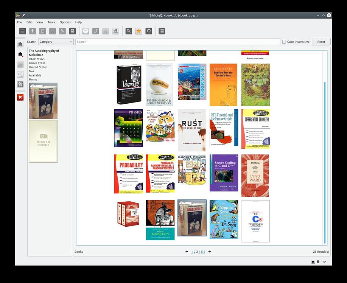Open the File menu
This screenshot has width=347, height=283.
click(x=19, y=22)
